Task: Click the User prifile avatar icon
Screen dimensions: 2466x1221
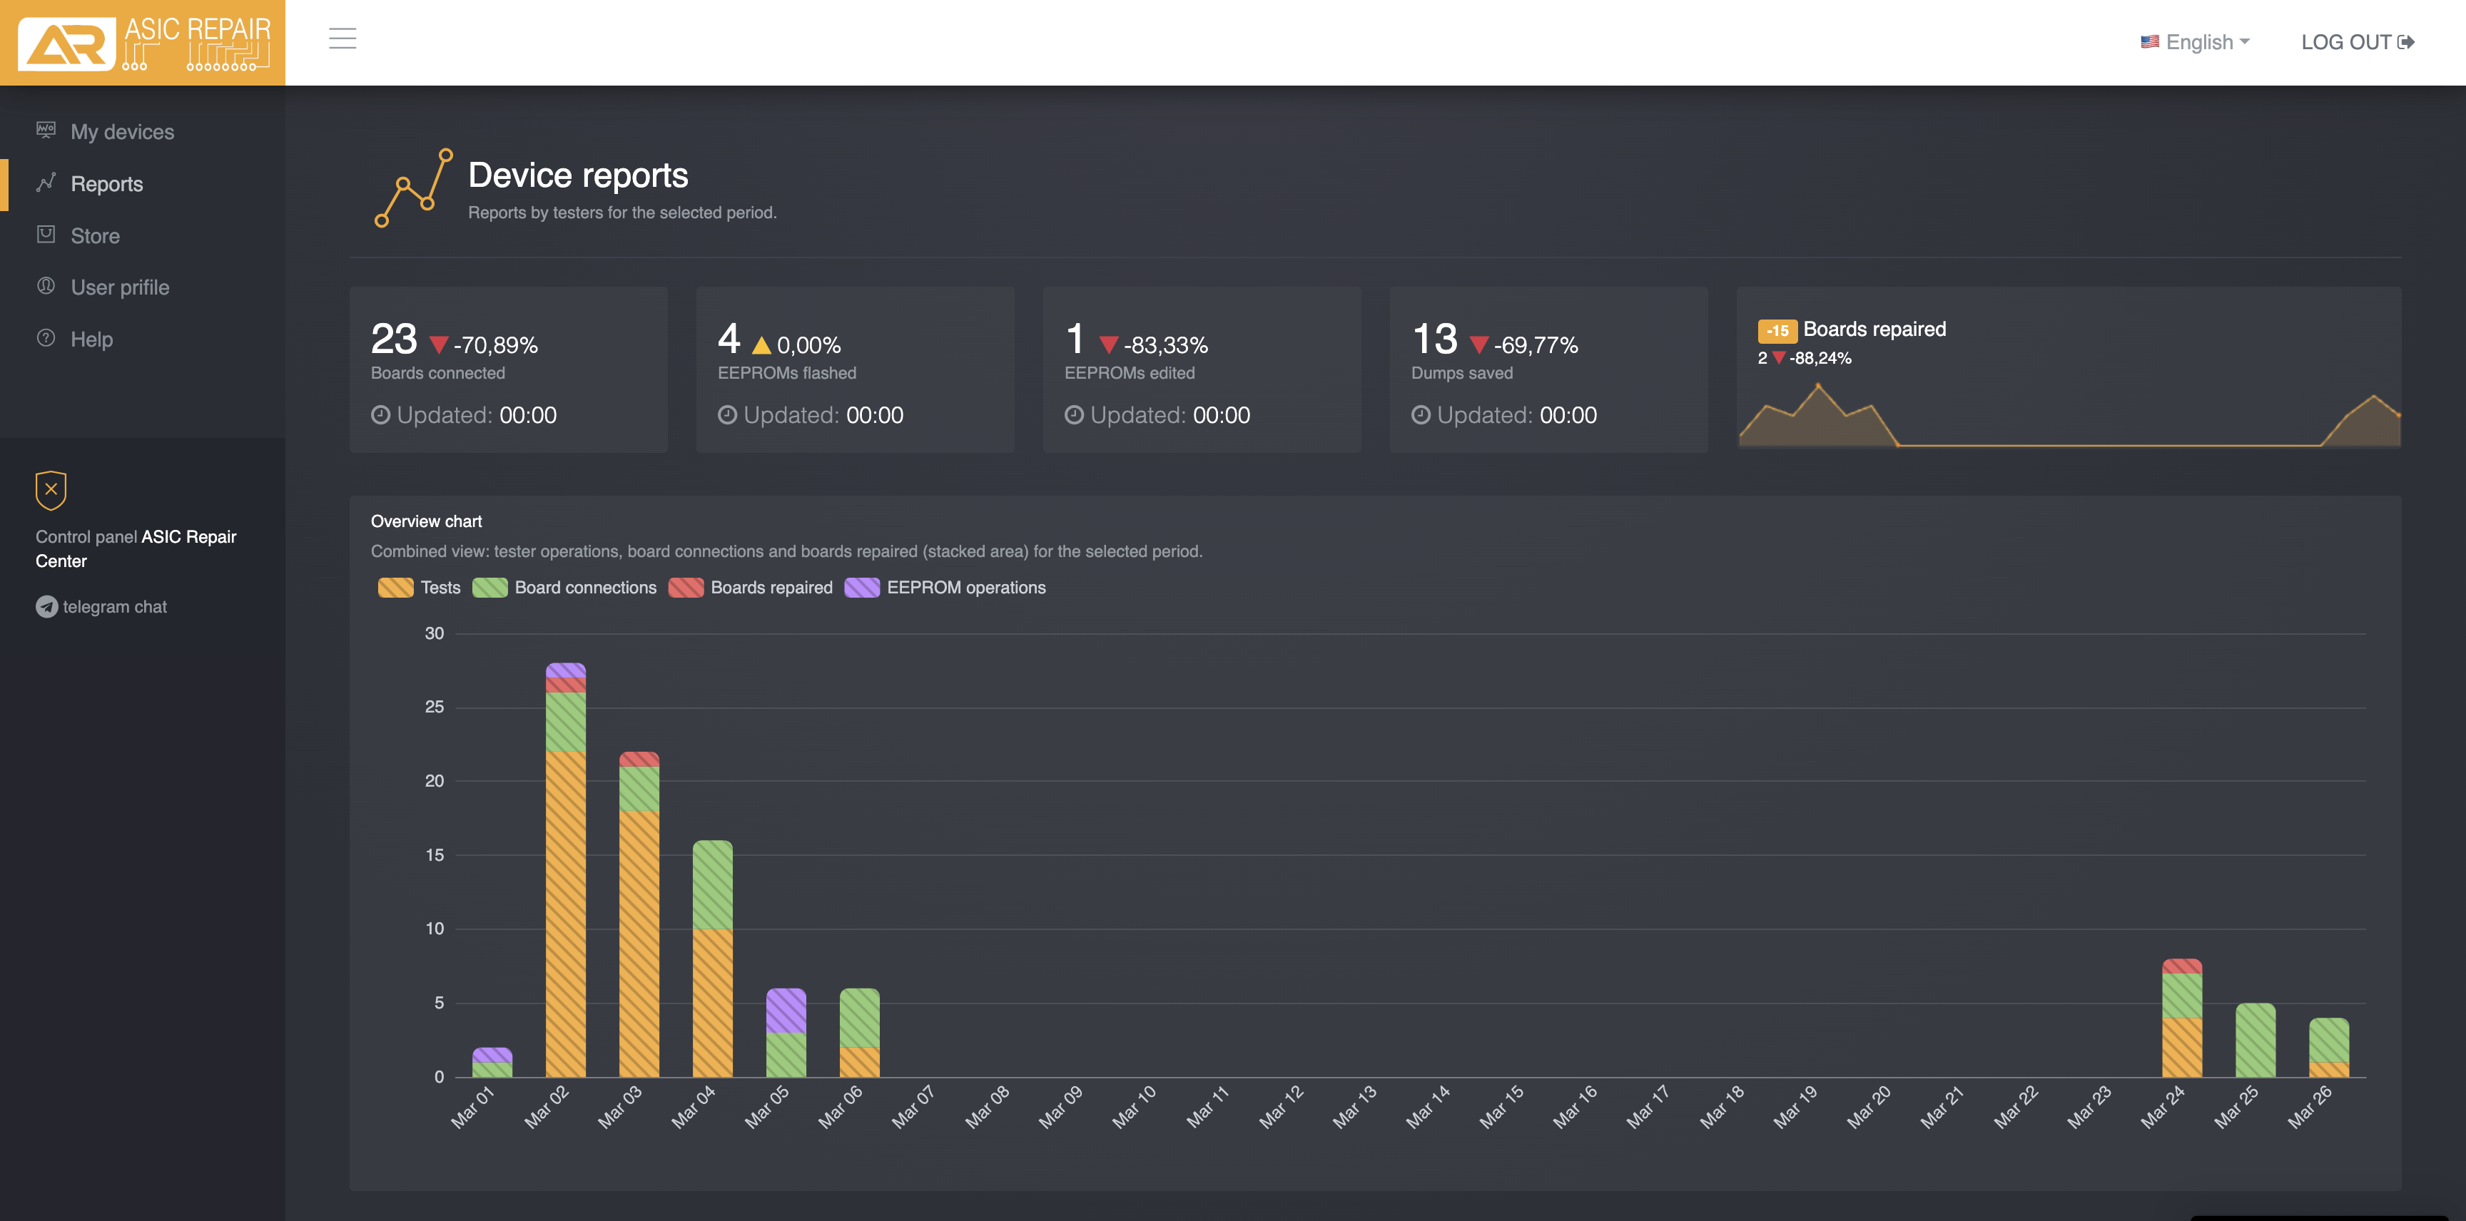Action: (x=46, y=286)
